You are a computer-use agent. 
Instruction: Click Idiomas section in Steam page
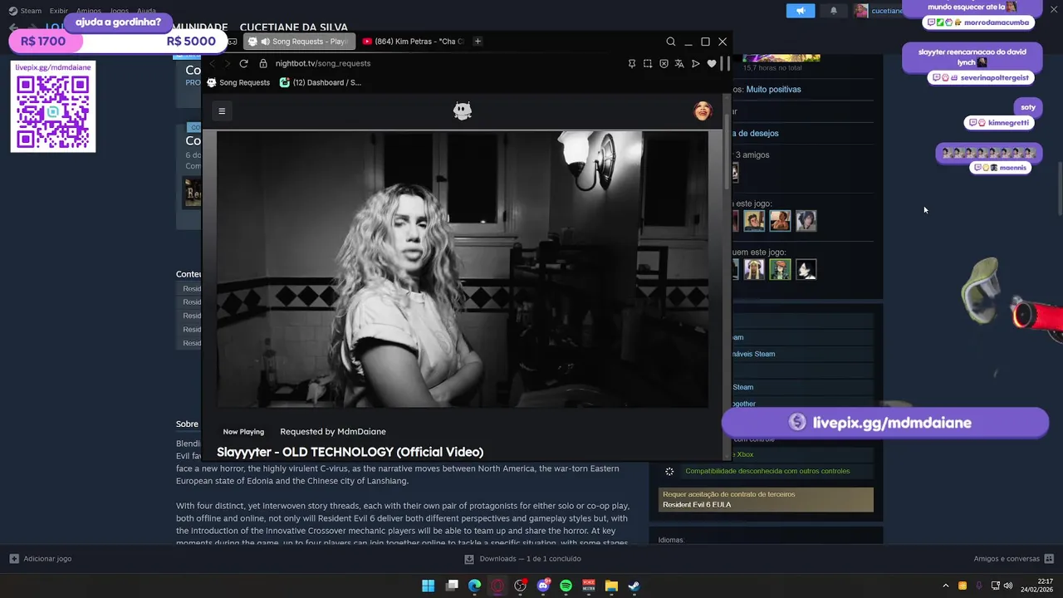click(x=671, y=540)
